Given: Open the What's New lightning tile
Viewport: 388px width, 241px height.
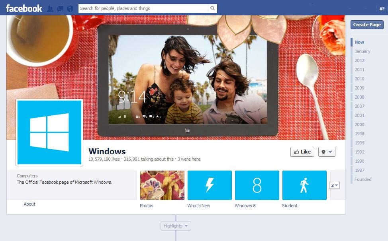Looking at the screenshot, I should click(210, 185).
